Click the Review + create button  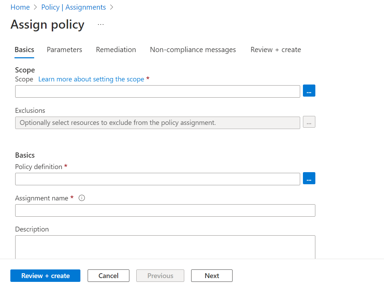[45, 275]
